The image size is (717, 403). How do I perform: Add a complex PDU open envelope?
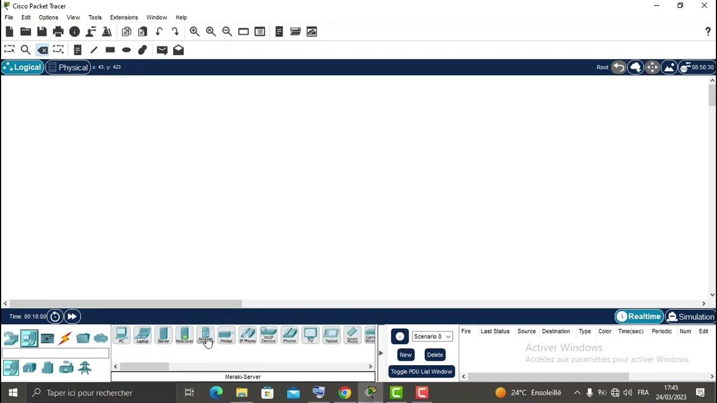tap(178, 50)
